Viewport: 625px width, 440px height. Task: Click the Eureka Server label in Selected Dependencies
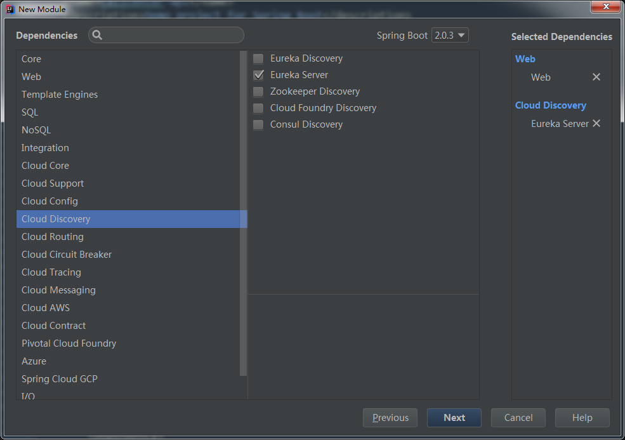[560, 124]
